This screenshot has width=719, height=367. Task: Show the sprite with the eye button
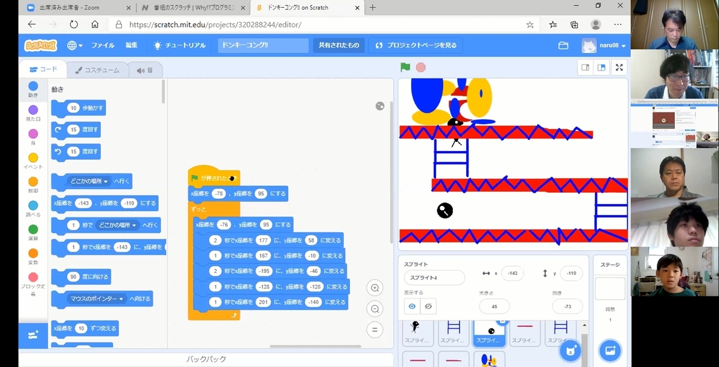[x=412, y=307]
